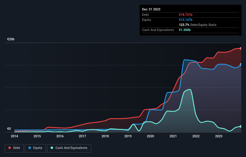Toggle Cash And Equivalents legend button
246x157 pixels.
click(69, 148)
